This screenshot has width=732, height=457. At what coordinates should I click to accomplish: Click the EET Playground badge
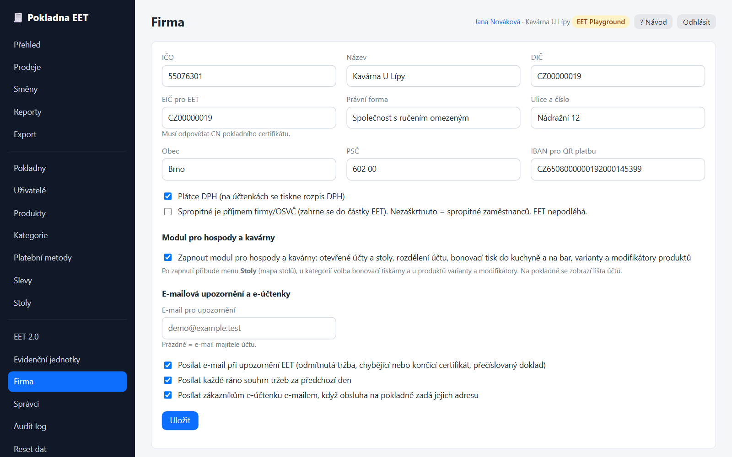pyautogui.click(x=601, y=22)
